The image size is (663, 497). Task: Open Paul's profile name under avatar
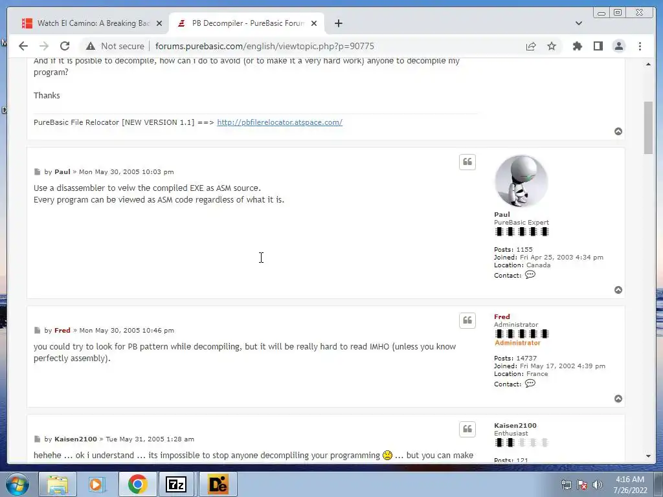502,214
